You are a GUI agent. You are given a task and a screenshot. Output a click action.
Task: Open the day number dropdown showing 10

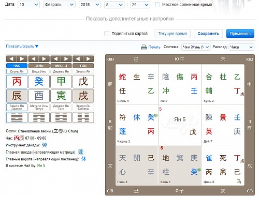28,5
